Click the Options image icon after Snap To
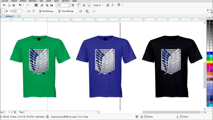213x120 pixels. click(108, 5)
